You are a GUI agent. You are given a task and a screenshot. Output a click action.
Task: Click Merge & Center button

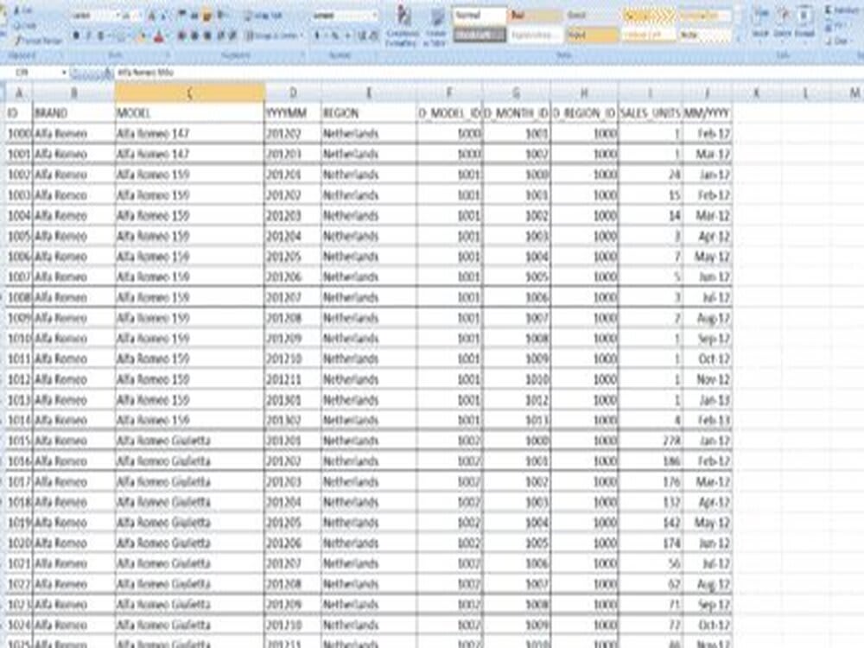[x=271, y=36]
